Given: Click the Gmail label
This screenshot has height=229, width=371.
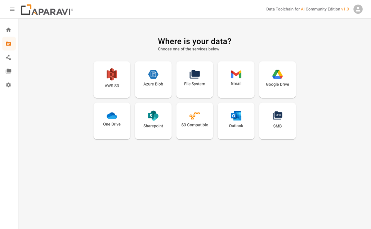Looking at the screenshot, I should [236, 83].
